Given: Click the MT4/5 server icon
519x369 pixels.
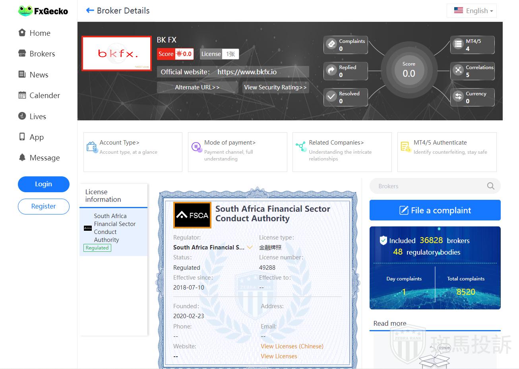Looking at the screenshot, I should point(458,44).
